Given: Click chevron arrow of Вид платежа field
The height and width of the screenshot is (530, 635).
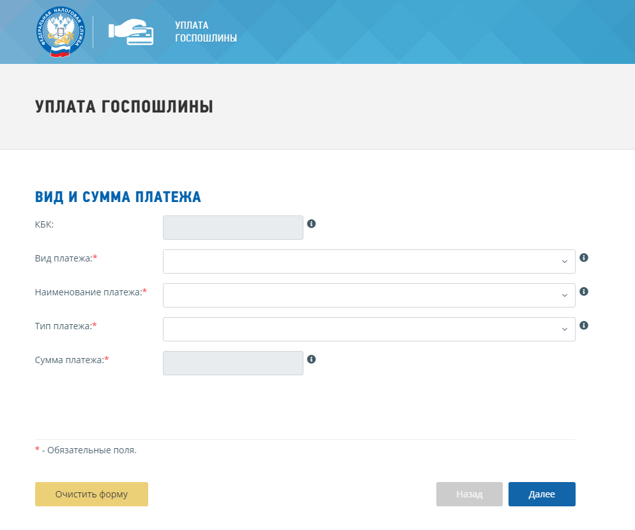Looking at the screenshot, I should click(x=565, y=261).
